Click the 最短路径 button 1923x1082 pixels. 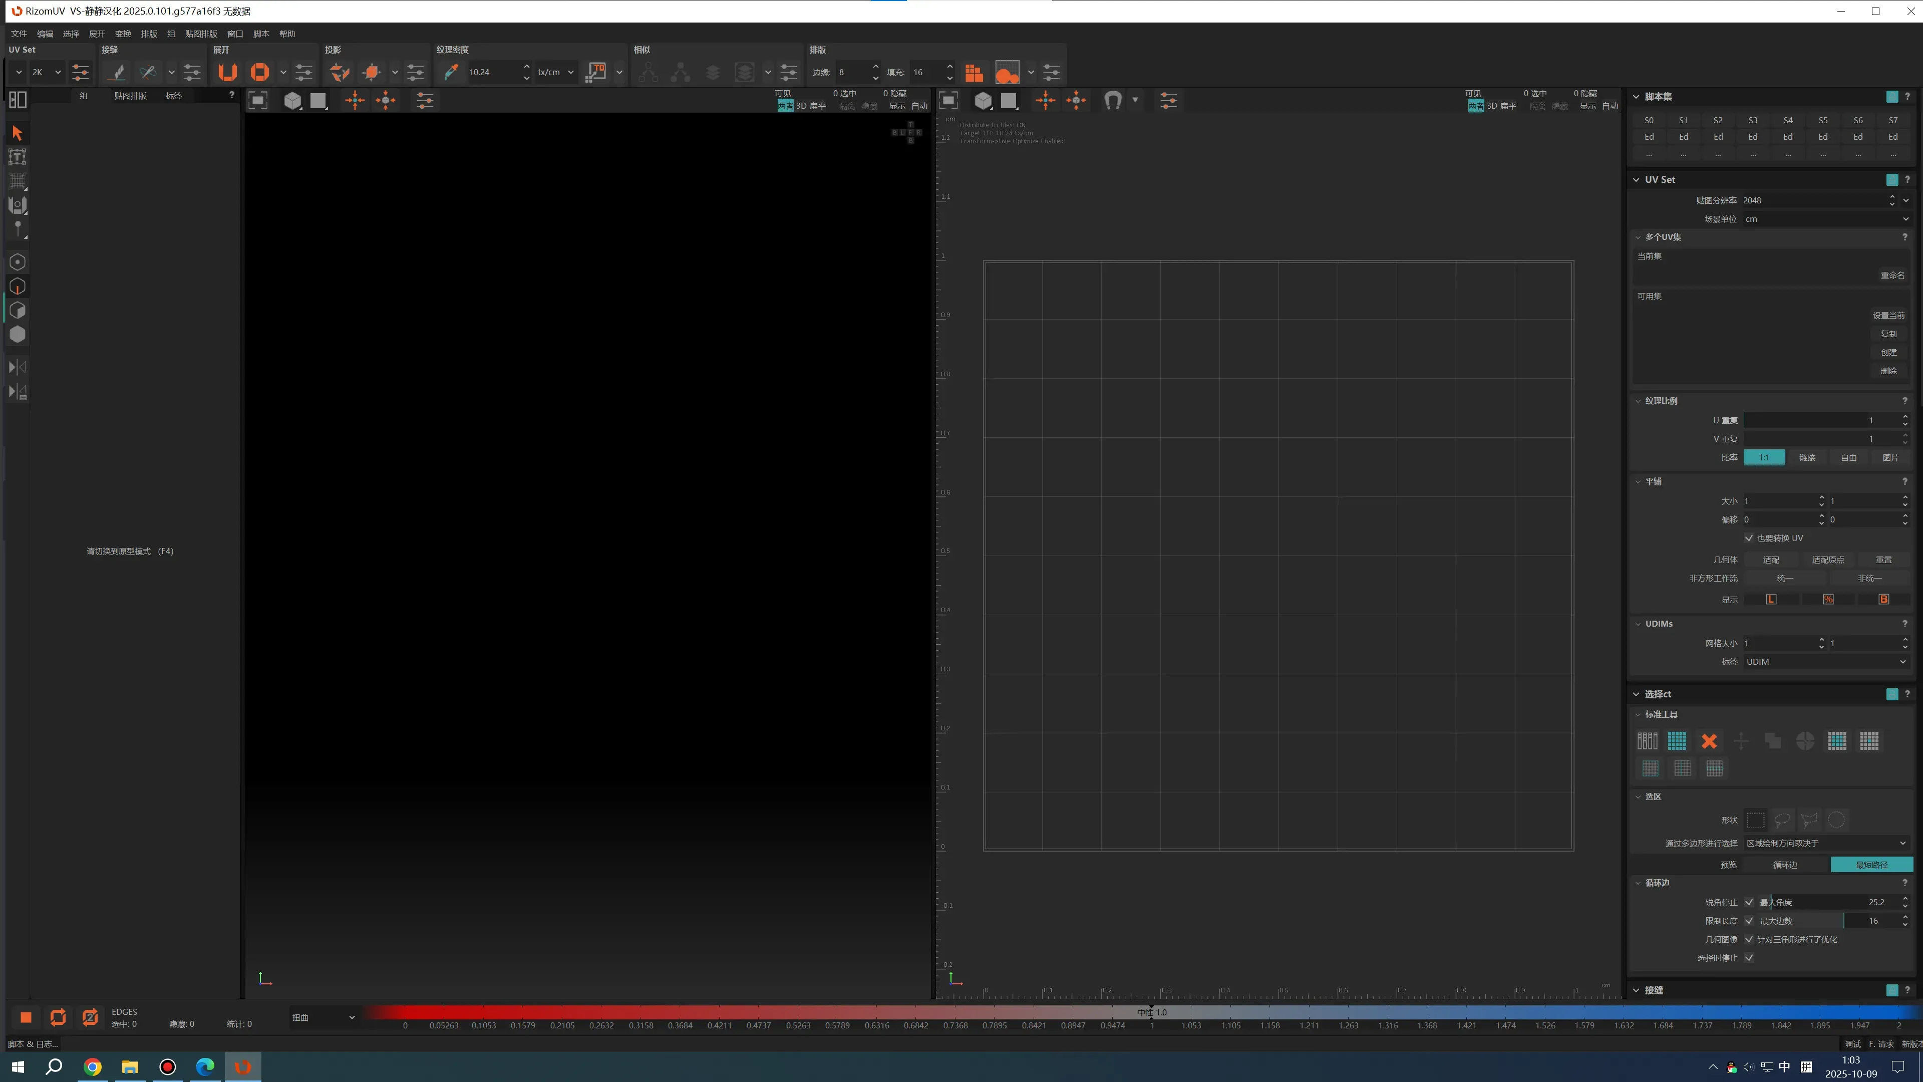tap(1871, 865)
